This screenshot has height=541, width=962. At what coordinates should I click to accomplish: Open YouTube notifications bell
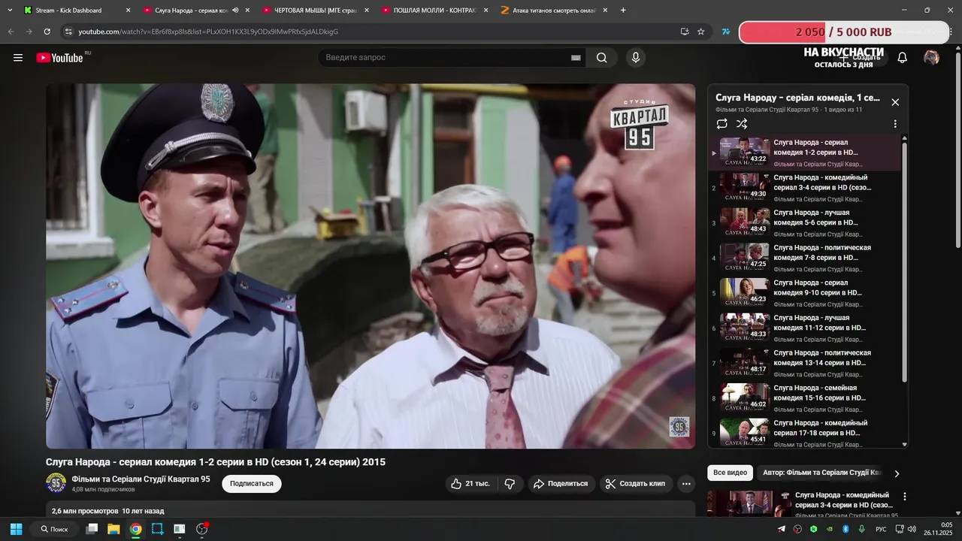[903, 58]
